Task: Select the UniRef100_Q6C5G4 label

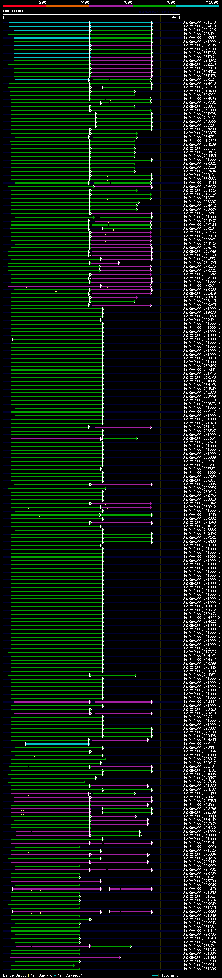Action: click(x=199, y=439)
